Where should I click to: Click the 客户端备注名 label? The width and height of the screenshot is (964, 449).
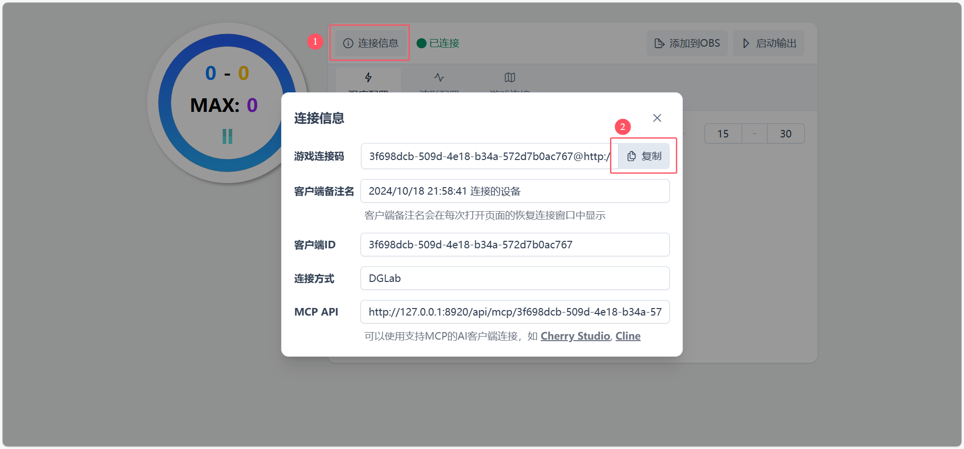click(324, 192)
